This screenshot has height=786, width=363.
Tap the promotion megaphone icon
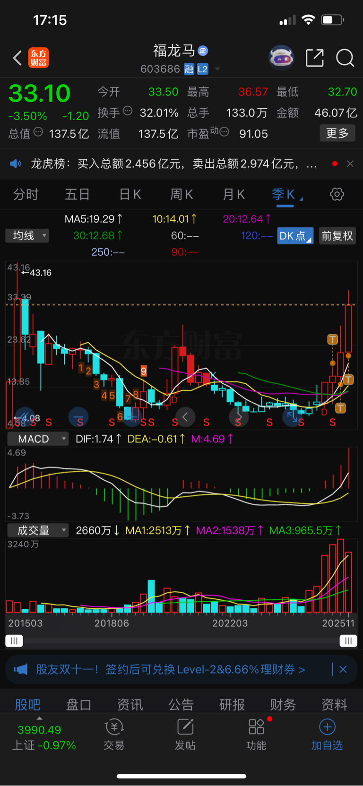point(21,669)
